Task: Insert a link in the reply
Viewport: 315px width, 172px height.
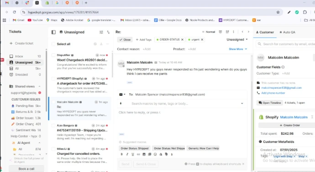Action: coord(138,154)
